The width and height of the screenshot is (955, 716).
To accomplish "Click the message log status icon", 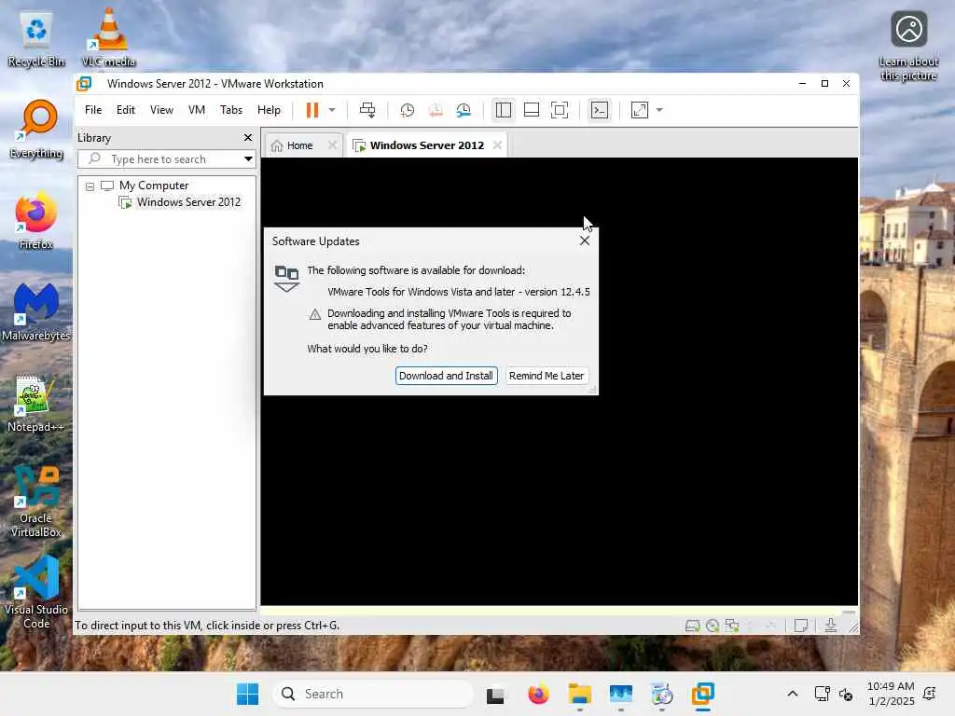I will click(801, 626).
